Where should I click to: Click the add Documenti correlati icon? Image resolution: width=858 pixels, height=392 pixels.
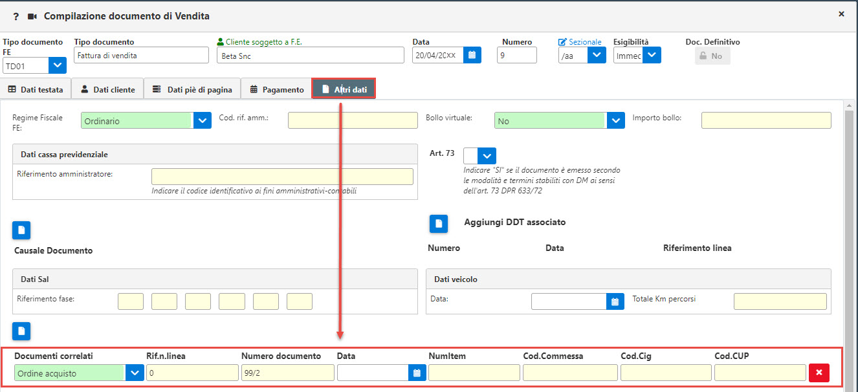[x=21, y=331]
